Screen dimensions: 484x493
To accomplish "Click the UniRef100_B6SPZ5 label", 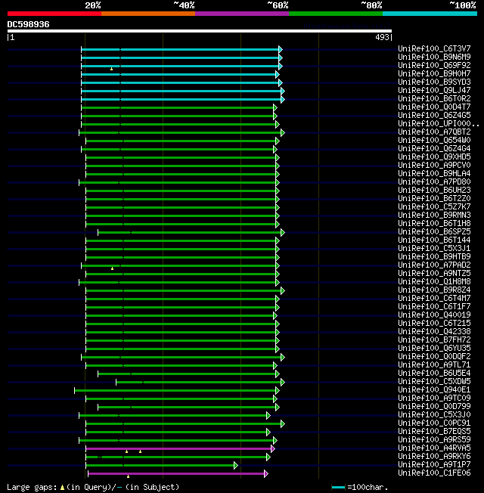I will point(434,231).
